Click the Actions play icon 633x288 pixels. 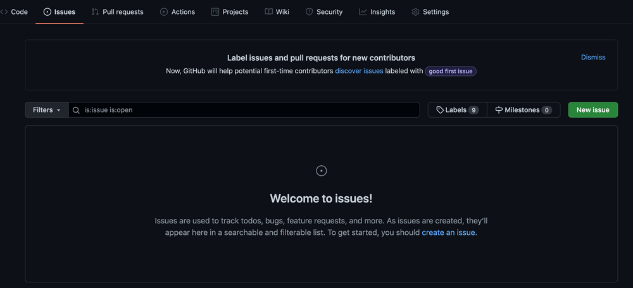click(x=164, y=12)
